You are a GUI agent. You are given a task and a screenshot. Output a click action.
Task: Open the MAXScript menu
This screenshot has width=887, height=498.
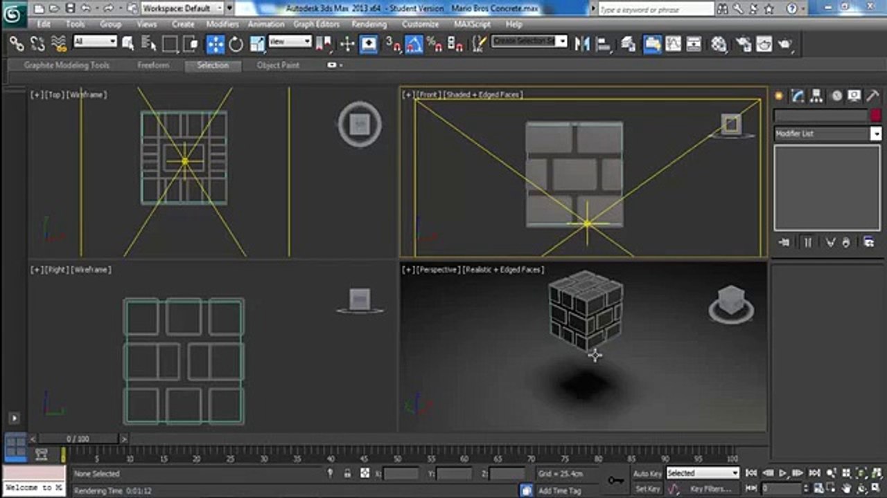pyautogui.click(x=471, y=24)
